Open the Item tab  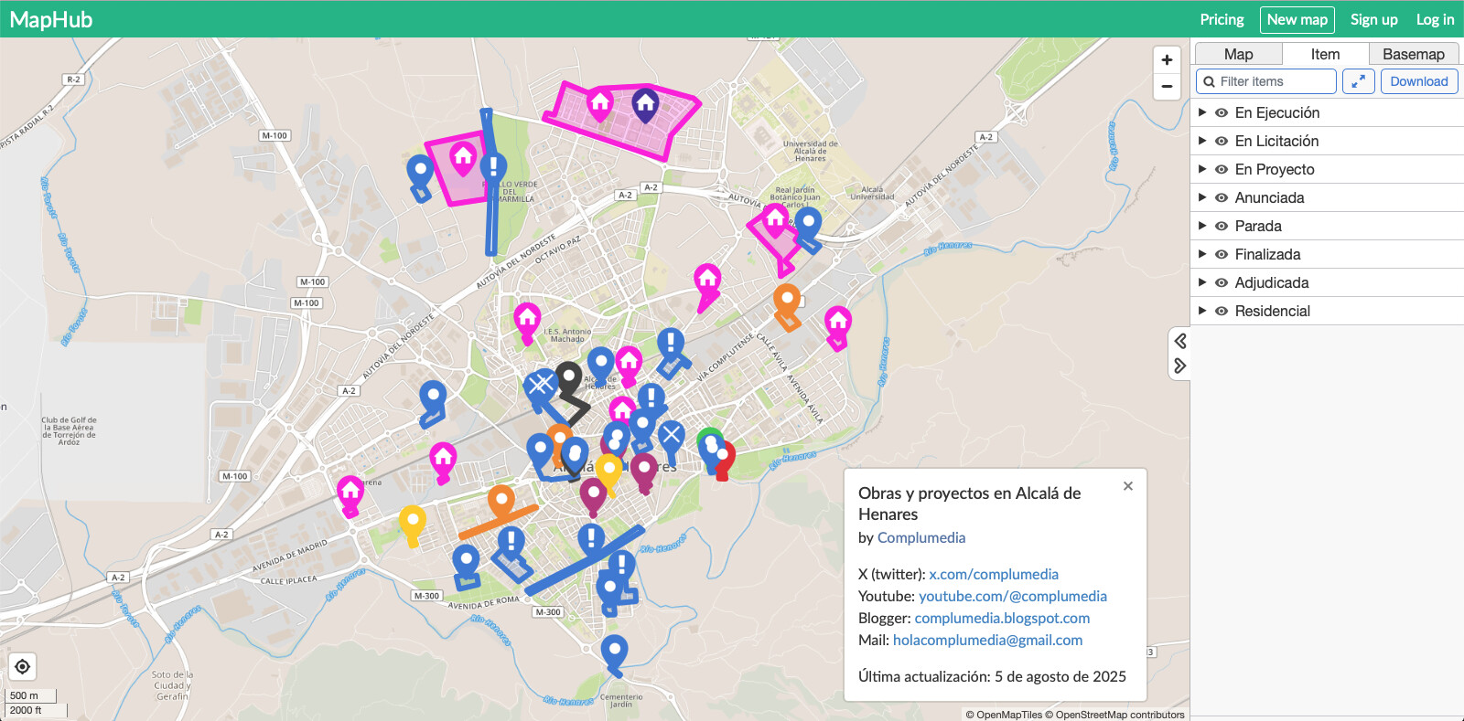(1325, 55)
